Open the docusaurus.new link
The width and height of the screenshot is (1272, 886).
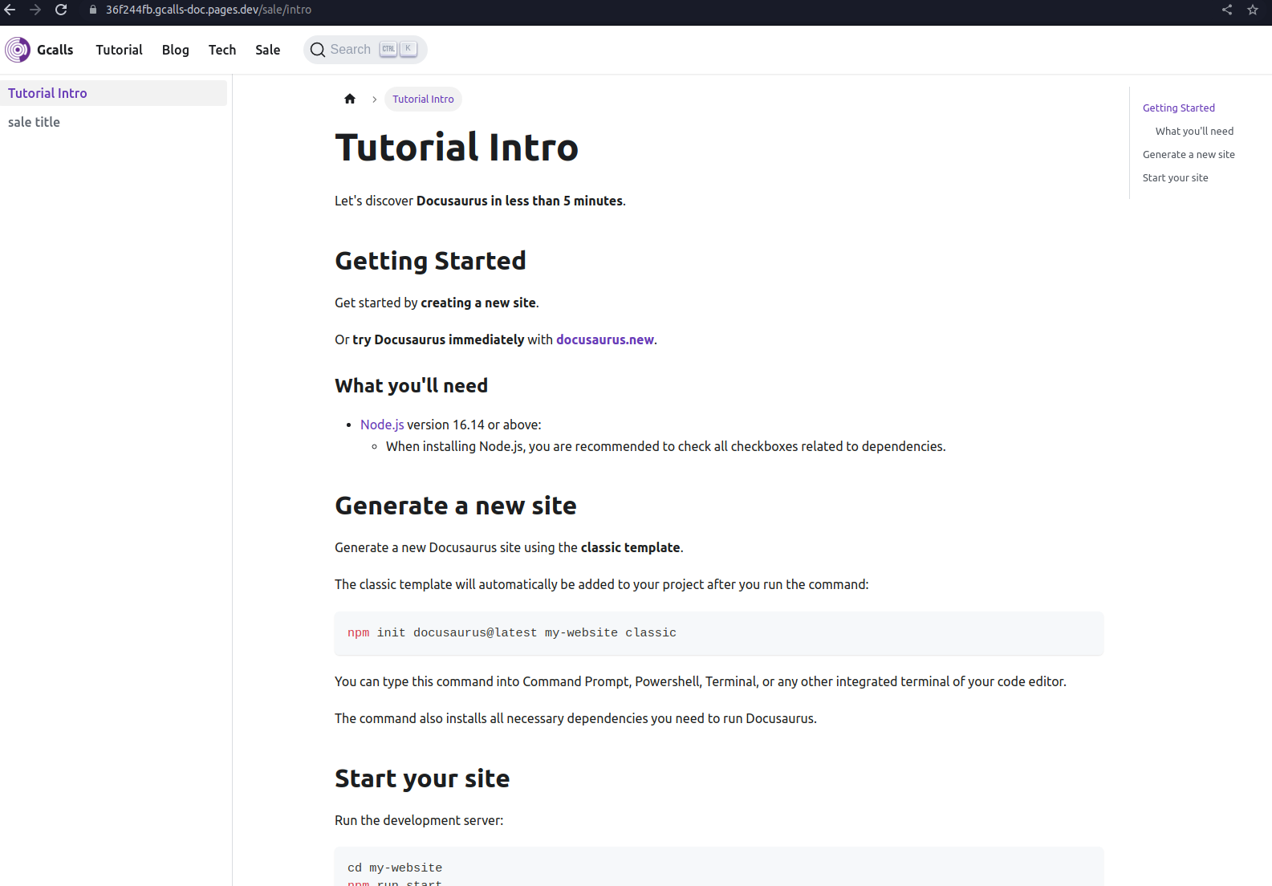pos(604,339)
